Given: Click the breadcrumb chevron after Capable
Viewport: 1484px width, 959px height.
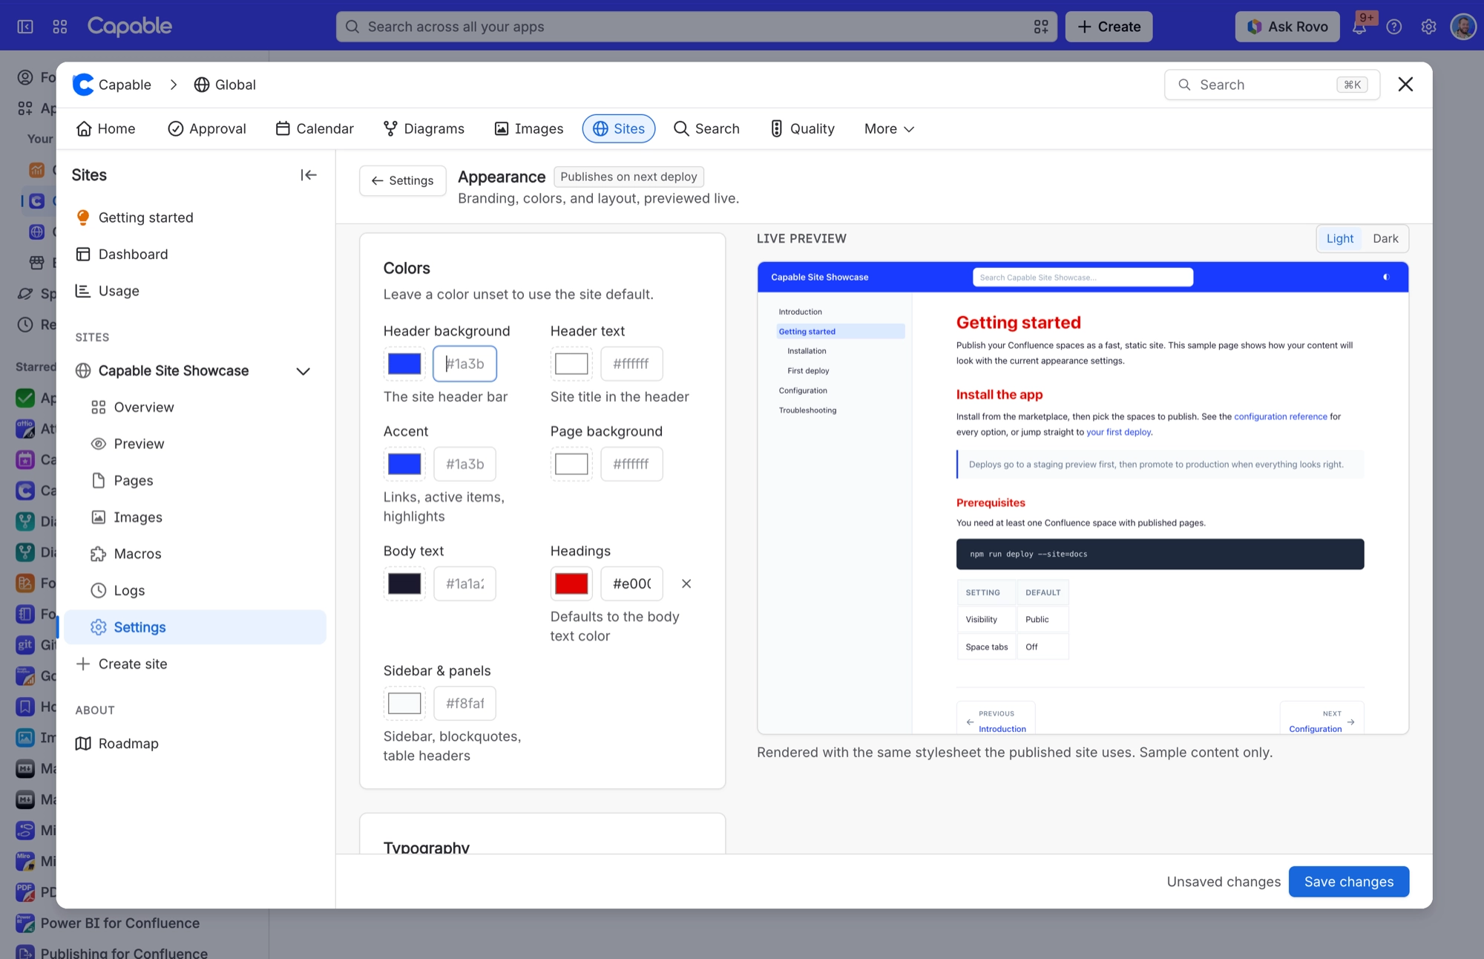Looking at the screenshot, I should pos(173,85).
